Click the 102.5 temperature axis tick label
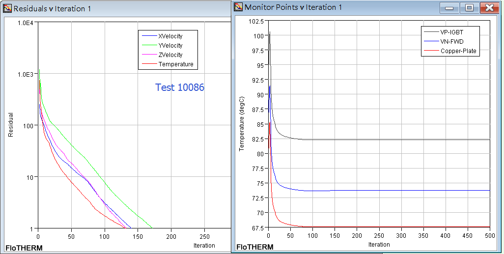The width and height of the screenshot is (504, 254). pyautogui.click(x=256, y=21)
